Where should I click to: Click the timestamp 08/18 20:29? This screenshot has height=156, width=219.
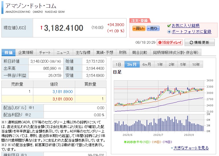pos(145,43)
